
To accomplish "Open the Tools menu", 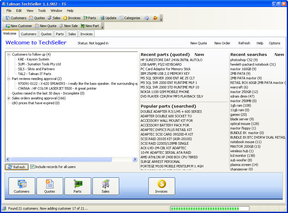I will (42, 11).
